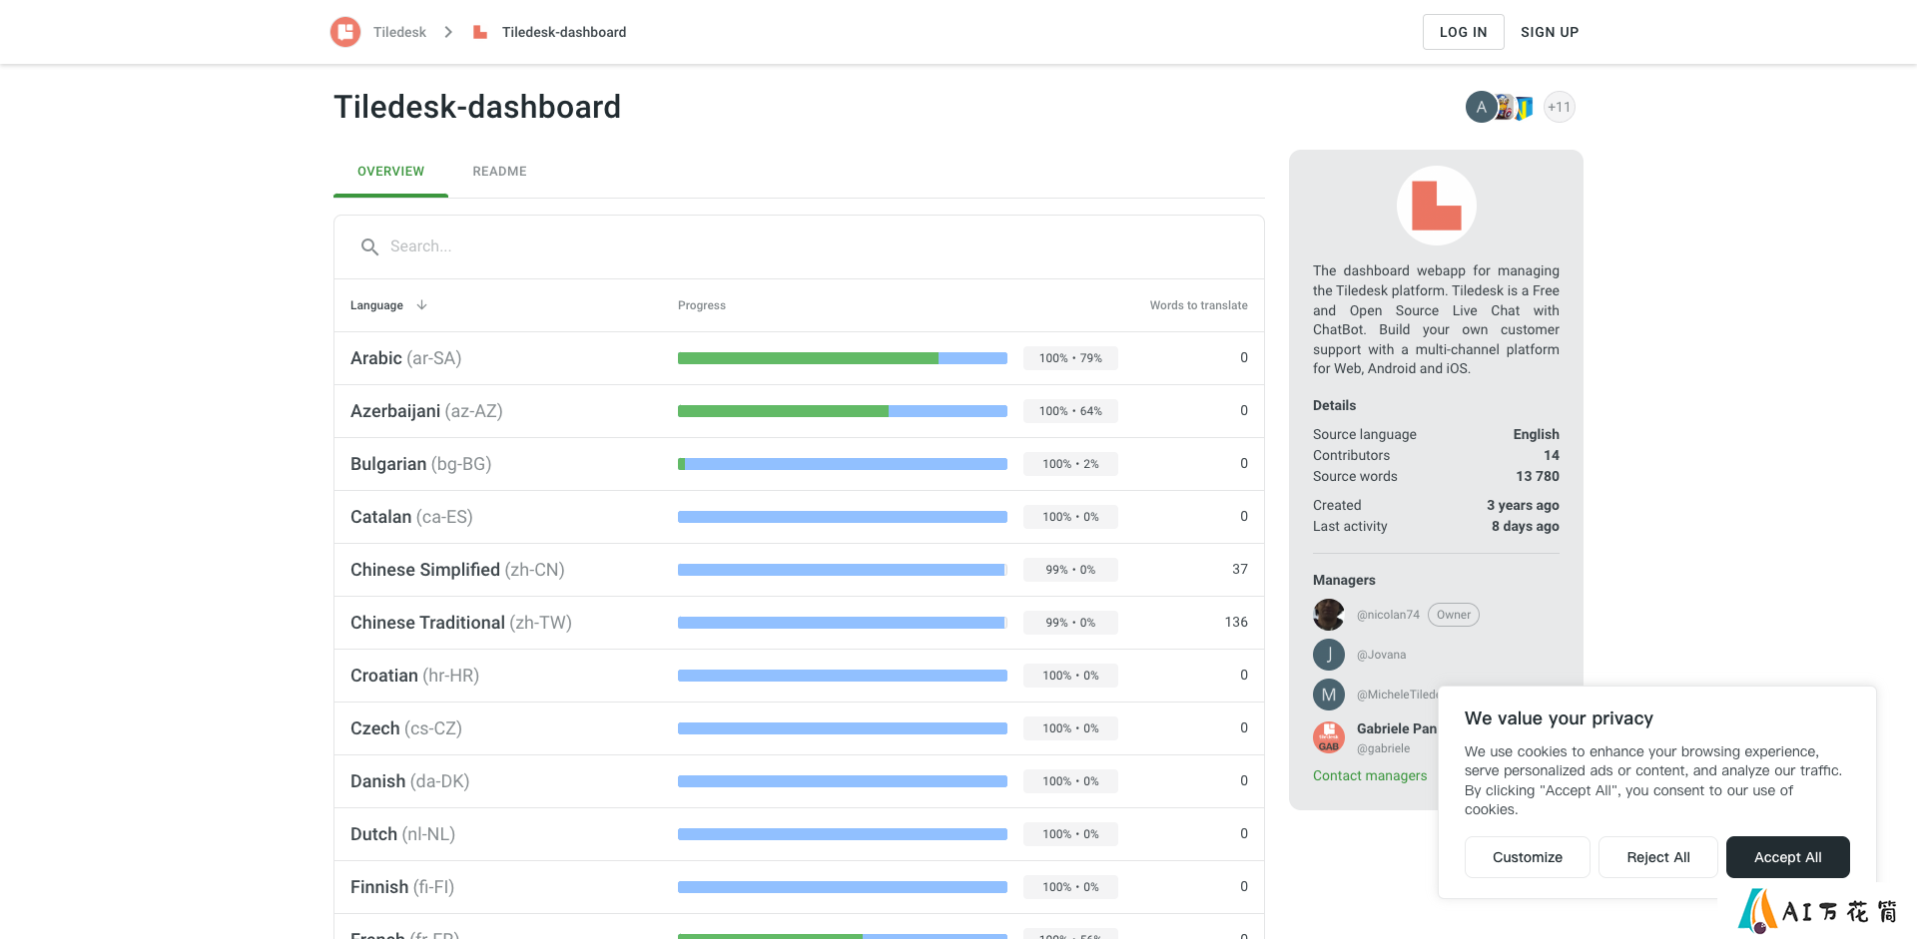Image resolution: width=1917 pixels, height=939 pixels.
Task: Click the Tiledesk organization logo icon
Action: (345, 32)
